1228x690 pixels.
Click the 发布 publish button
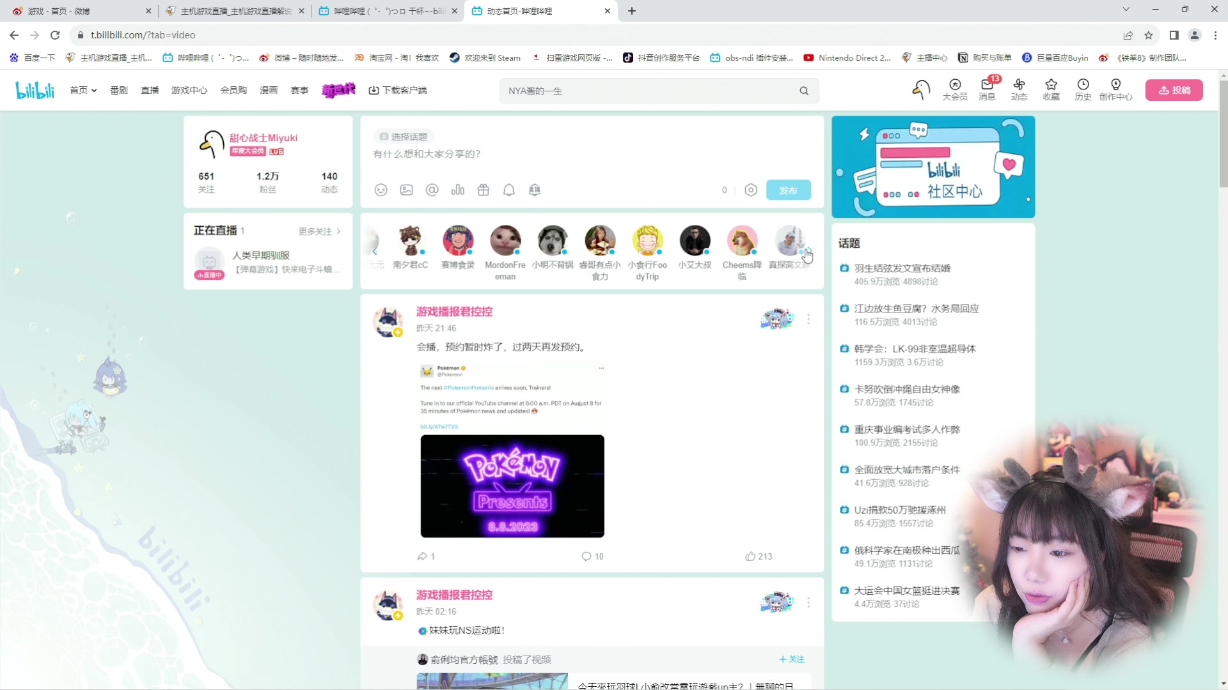click(789, 190)
